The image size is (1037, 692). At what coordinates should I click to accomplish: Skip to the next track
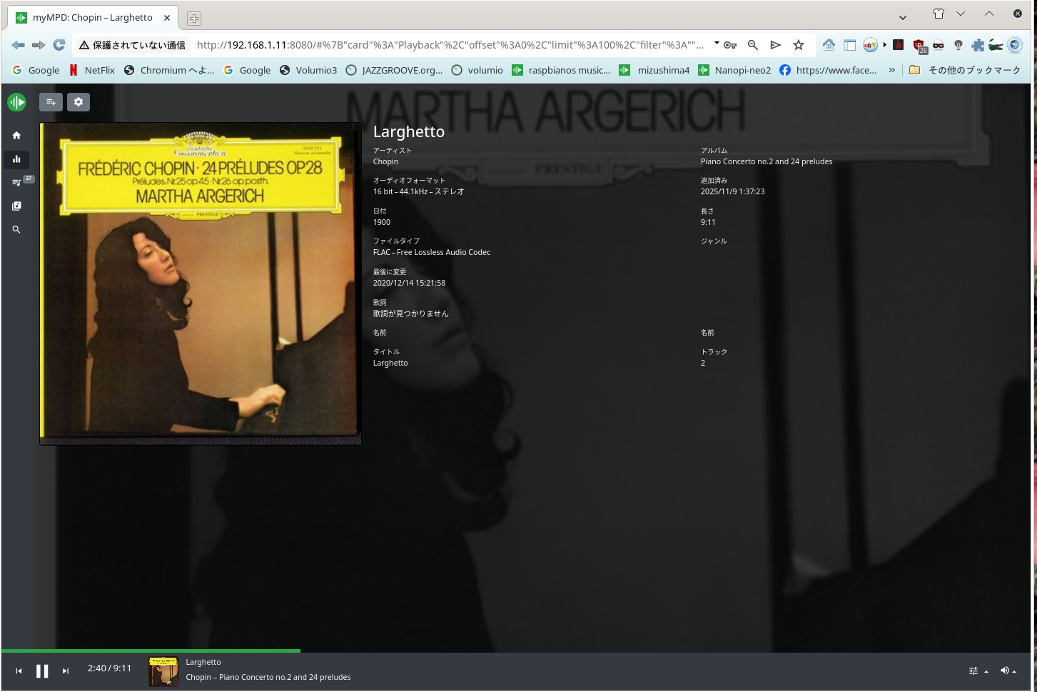click(x=66, y=671)
